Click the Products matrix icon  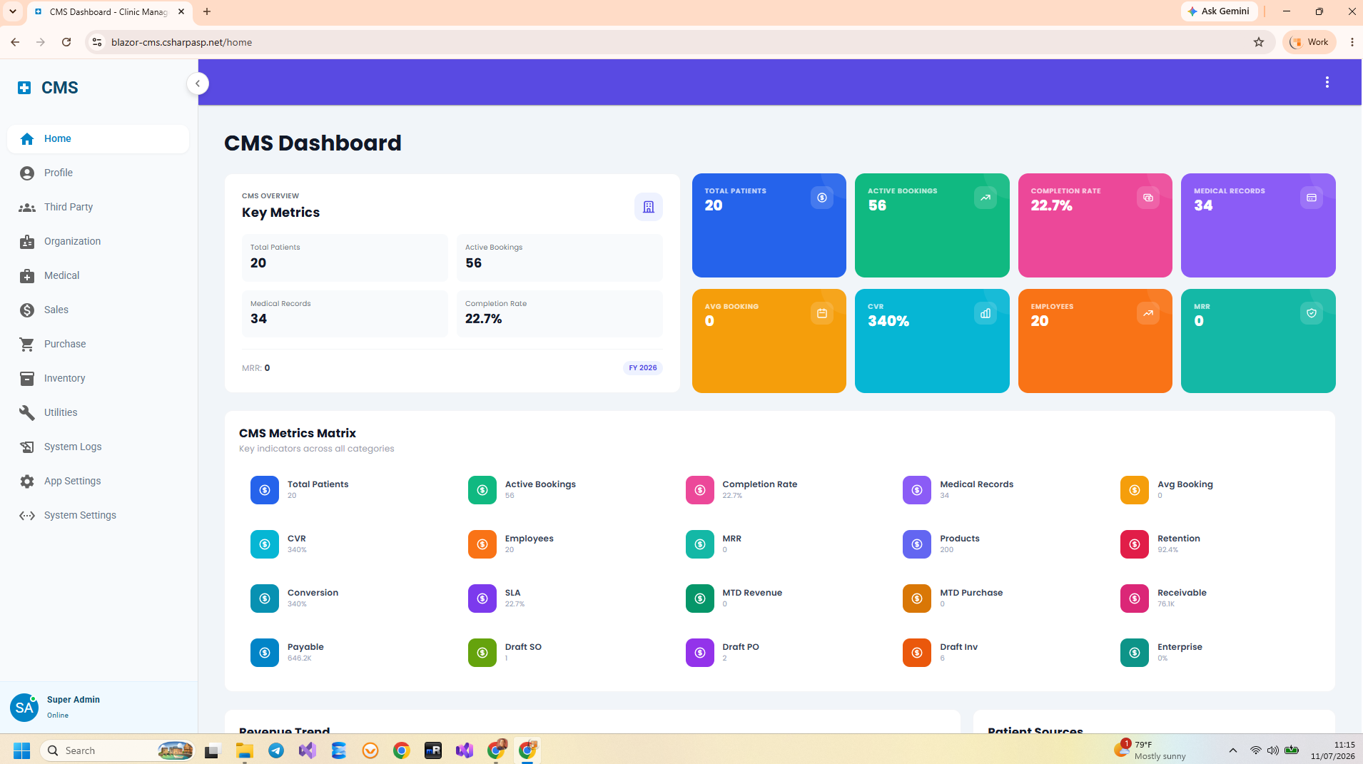[917, 544]
